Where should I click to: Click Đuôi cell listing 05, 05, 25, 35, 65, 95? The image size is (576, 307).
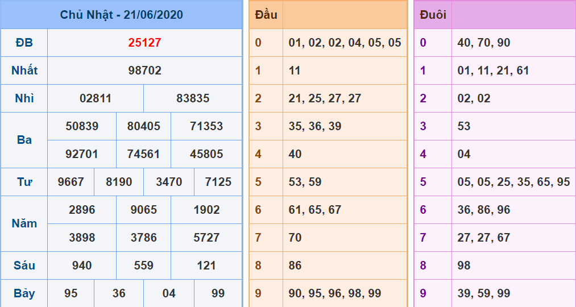click(x=513, y=182)
